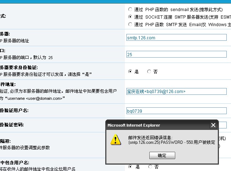Choose 否 for server authentication required

pyautogui.click(x=149, y=72)
